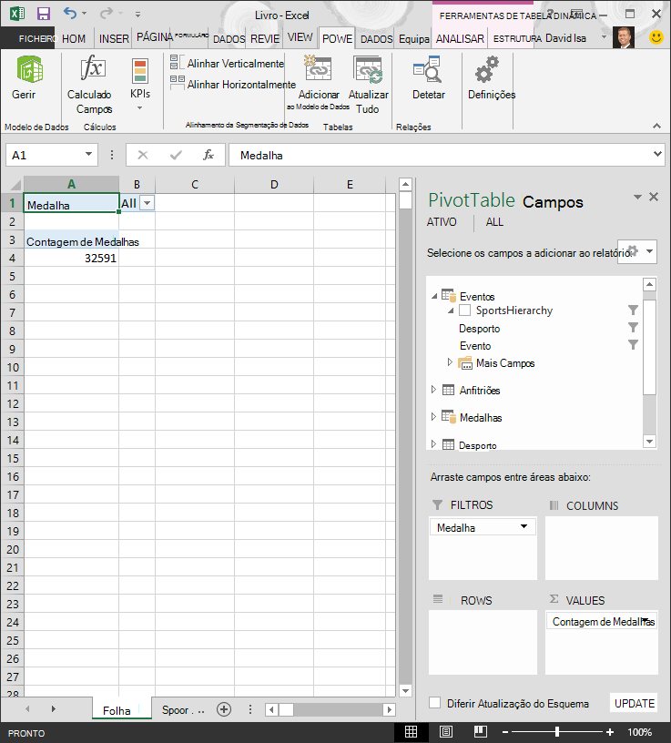Add a new sheet with plus icon
Screen dimensions: 671x743
pyautogui.click(x=224, y=709)
